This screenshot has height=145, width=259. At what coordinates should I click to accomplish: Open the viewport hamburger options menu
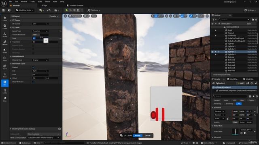click(66, 16)
